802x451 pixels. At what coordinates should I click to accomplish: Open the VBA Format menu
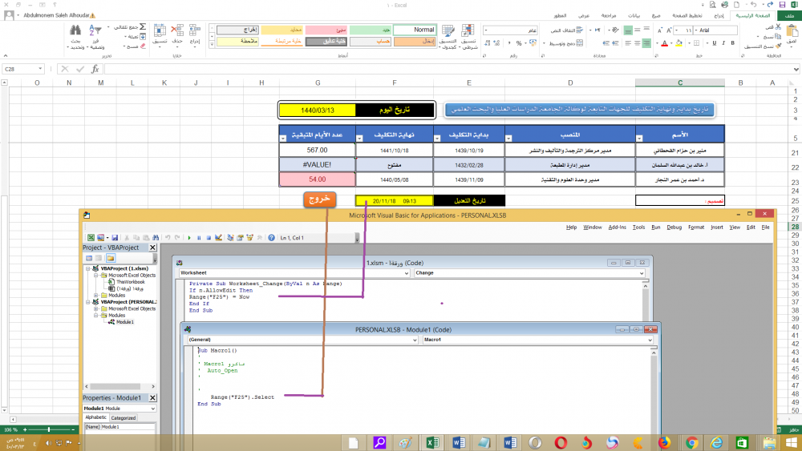point(696,228)
